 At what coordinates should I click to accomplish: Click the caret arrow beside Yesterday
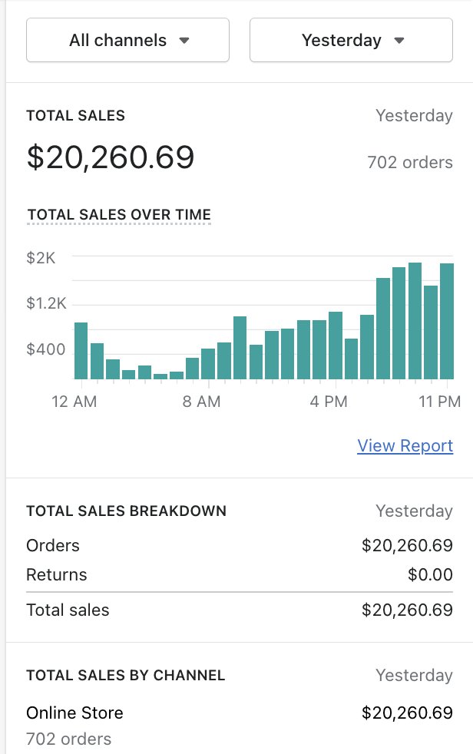[x=399, y=41]
